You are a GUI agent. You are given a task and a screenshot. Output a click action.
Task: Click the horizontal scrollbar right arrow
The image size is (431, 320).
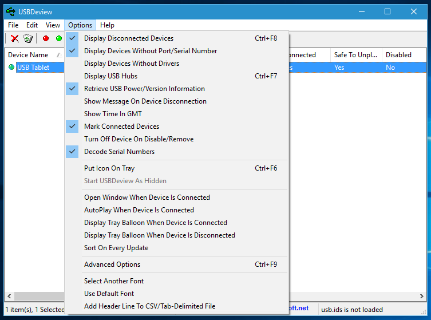(422, 296)
